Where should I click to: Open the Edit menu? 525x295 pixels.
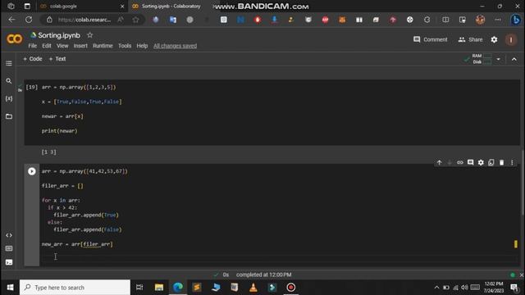tap(47, 46)
